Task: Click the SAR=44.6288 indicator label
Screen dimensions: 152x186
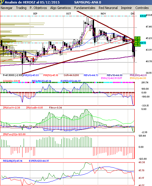Action: click(x=71, y=75)
